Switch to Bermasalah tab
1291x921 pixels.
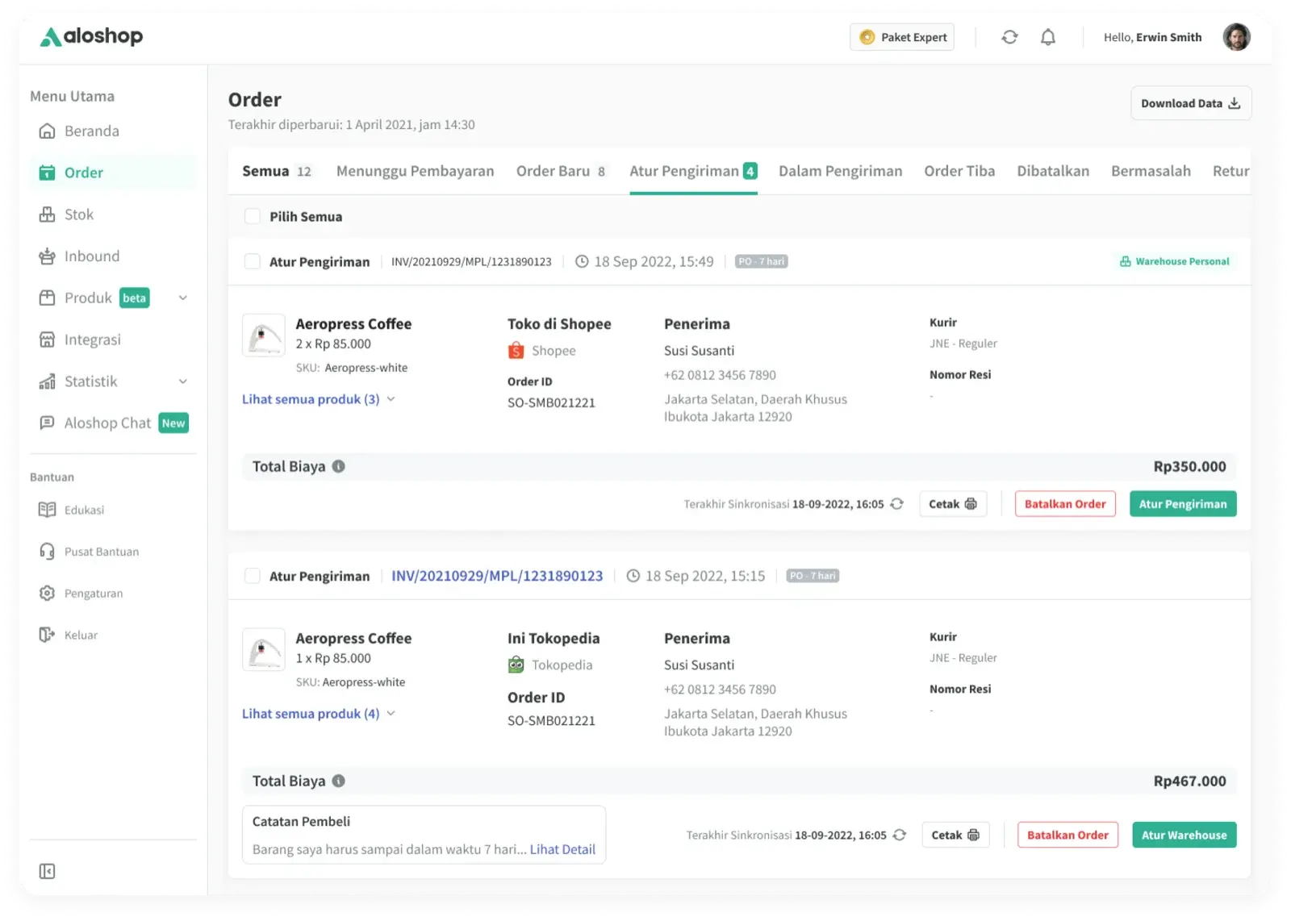coord(1151,171)
